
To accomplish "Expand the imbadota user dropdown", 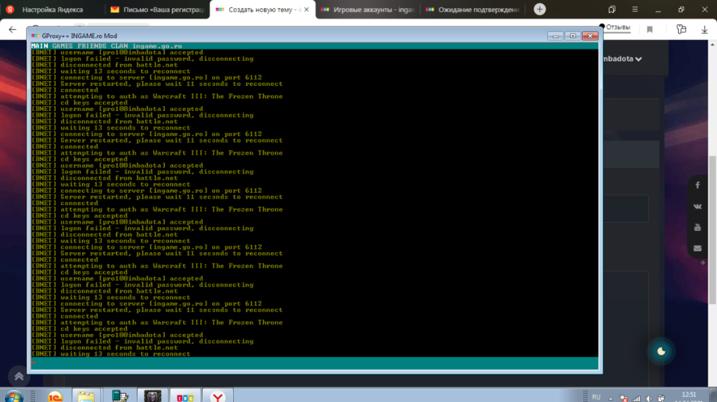I will pos(621,59).
